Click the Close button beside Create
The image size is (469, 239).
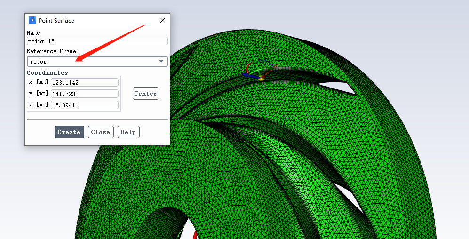pos(100,132)
